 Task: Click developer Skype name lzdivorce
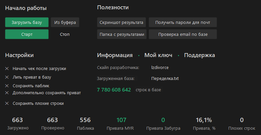160,68
